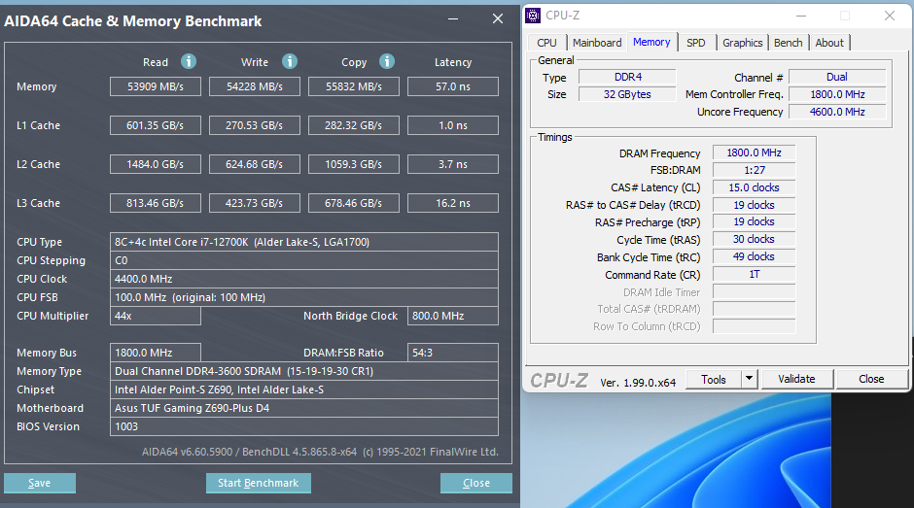Click L3 Cache Copy value 678.46 GB/s
914x508 pixels.
(x=354, y=203)
